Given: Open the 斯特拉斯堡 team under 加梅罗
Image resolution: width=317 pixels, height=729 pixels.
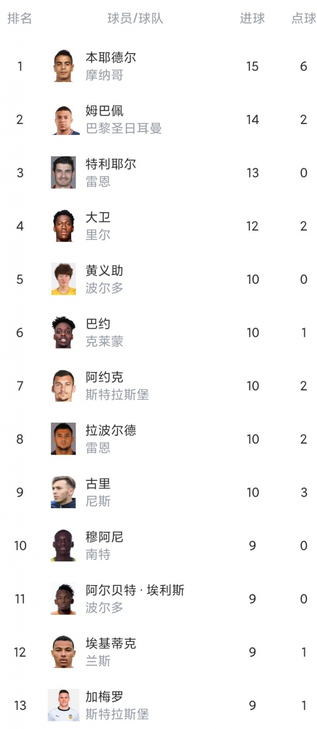Looking at the screenshot, I should [x=117, y=714].
